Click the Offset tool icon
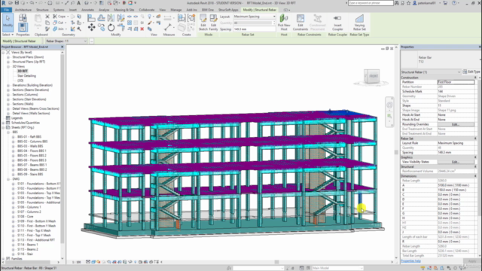This screenshot has height=271, width=482. pos(101,18)
